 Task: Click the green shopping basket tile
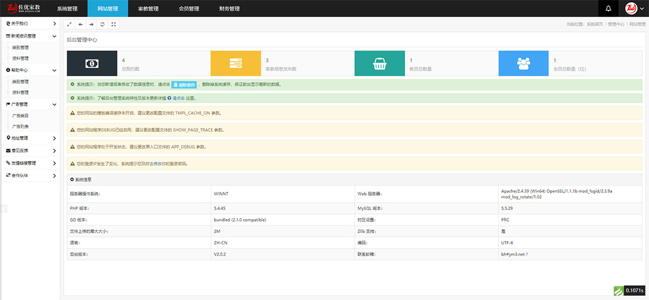pos(379,63)
